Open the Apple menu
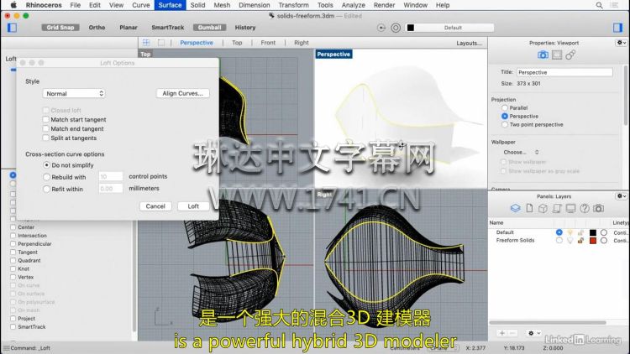This screenshot has width=630, height=354. tap(13, 5)
